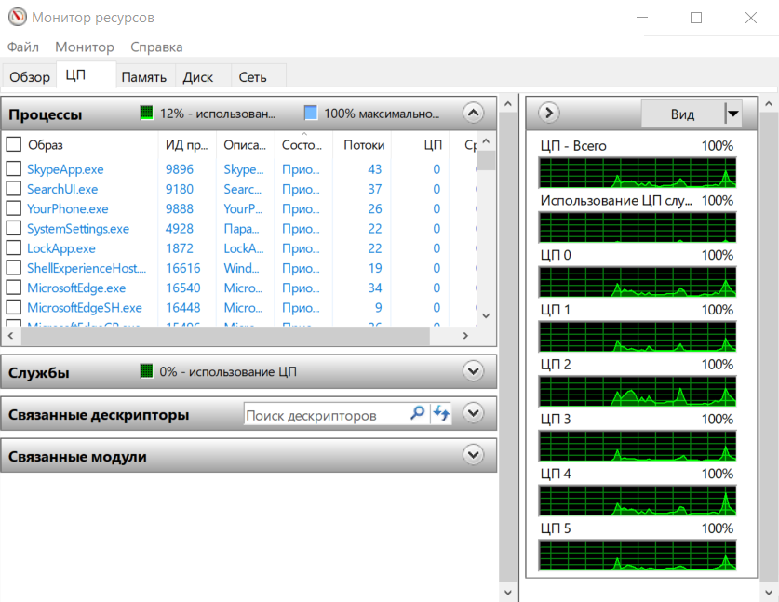This screenshot has width=779, height=602.
Task: Check the box for MicrosoftEdgeSH.exe
Action: [13, 307]
